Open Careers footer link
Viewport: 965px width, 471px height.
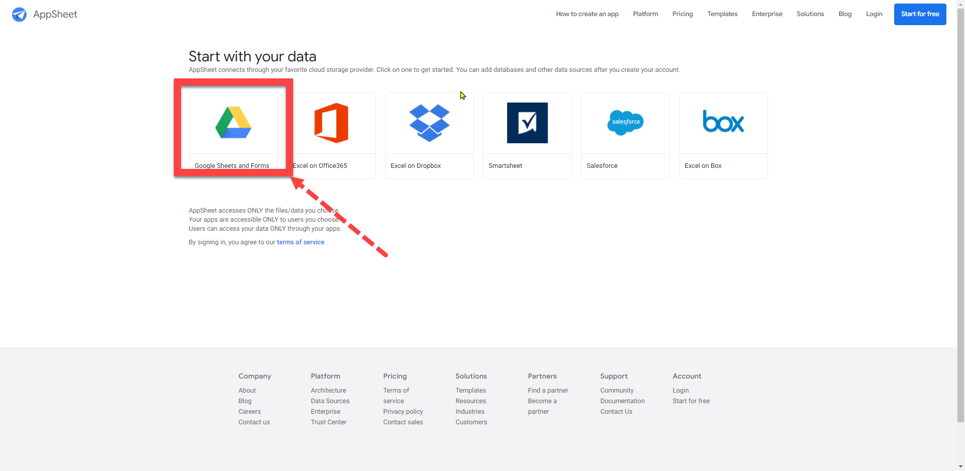pyautogui.click(x=249, y=412)
